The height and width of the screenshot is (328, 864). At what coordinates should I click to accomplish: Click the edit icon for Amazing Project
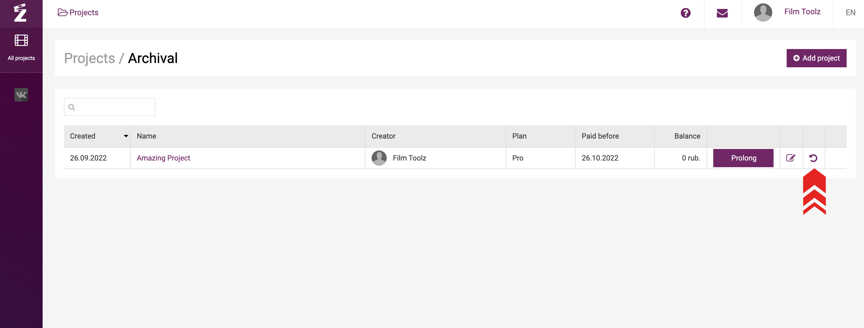pos(791,158)
